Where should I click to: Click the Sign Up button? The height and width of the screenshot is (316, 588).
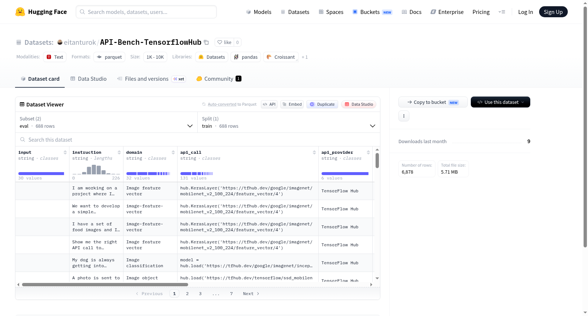tap(553, 12)
